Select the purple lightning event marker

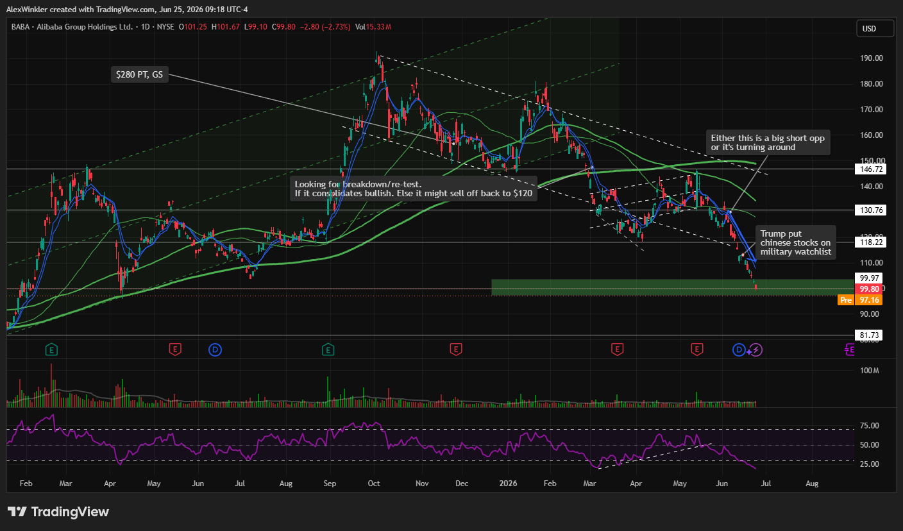click(755, 350)
